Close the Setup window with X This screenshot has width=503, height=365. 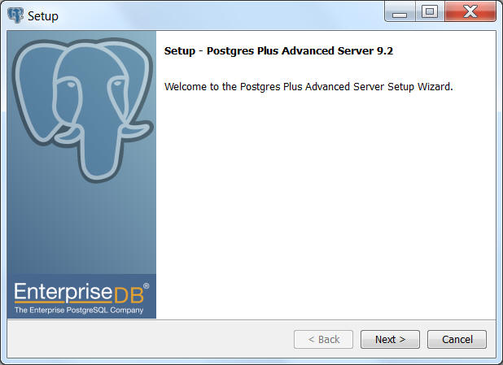470,12
